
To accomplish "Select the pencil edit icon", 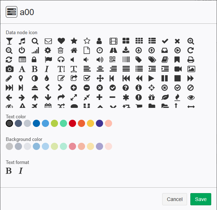I will pyautogui.click(x=9, y=78).
